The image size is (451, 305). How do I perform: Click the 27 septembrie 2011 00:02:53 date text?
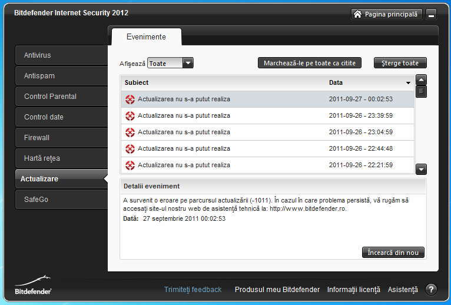pos(184,218)
